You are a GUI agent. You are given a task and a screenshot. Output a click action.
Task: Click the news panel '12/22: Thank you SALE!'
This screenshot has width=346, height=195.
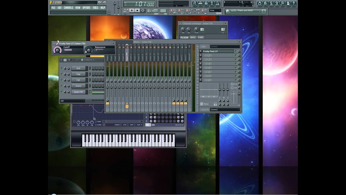pos(246,11)
